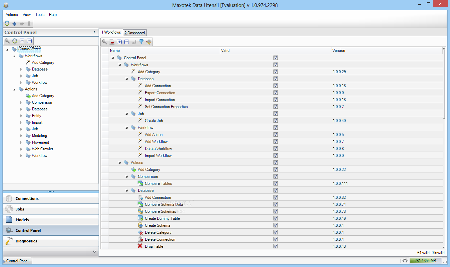
Task: Click the search magnifier in Workflows tab toolbar
Action: click(x=105, y=42)
